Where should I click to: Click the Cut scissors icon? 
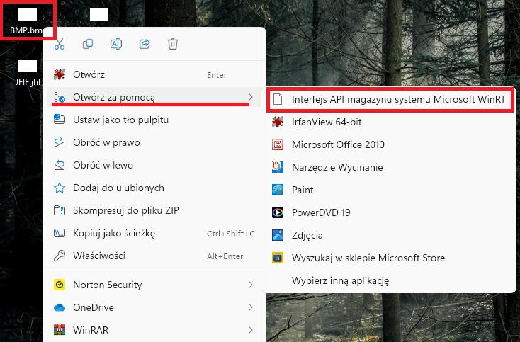point(60,44)
